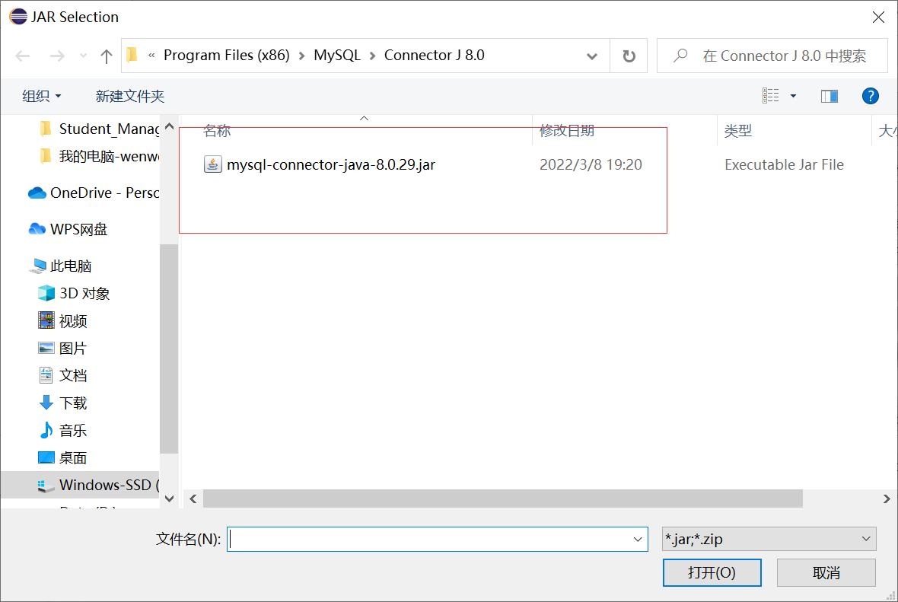Viewport: 898px width, 602px height.
Task: Open the *.jar;*.zip file type filter
Action: point(769,539)
